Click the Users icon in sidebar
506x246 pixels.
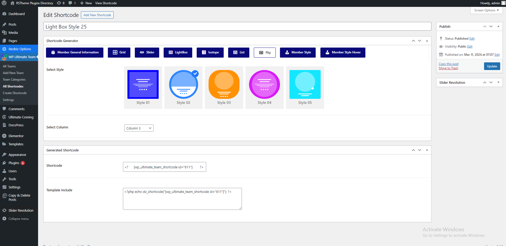pos(4,171)
